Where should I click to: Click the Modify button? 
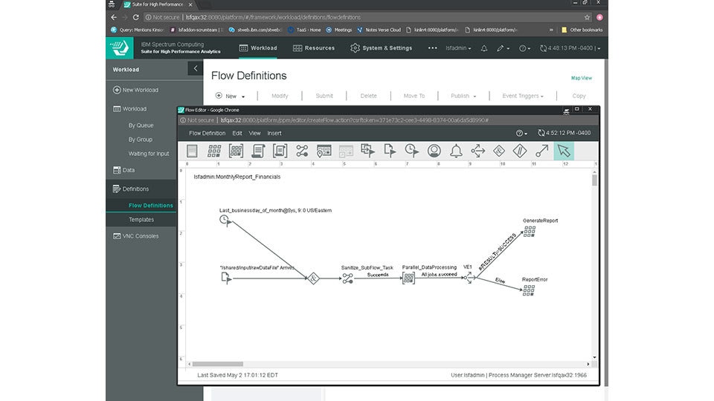click(280, 96)
